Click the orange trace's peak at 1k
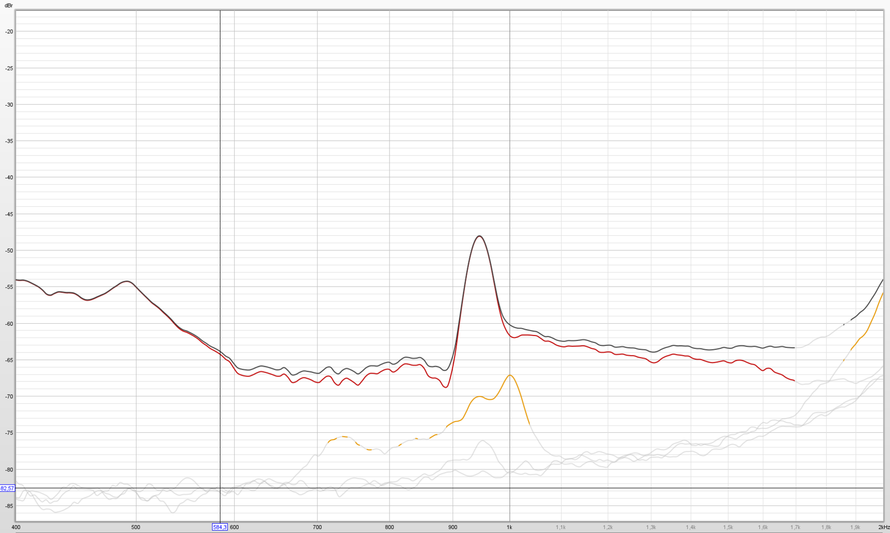The image size is (890, 533). (510, 376)
